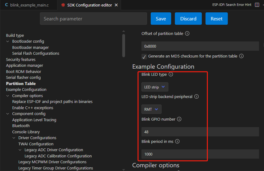Select Compiler options in the tree

coord(28,96)
